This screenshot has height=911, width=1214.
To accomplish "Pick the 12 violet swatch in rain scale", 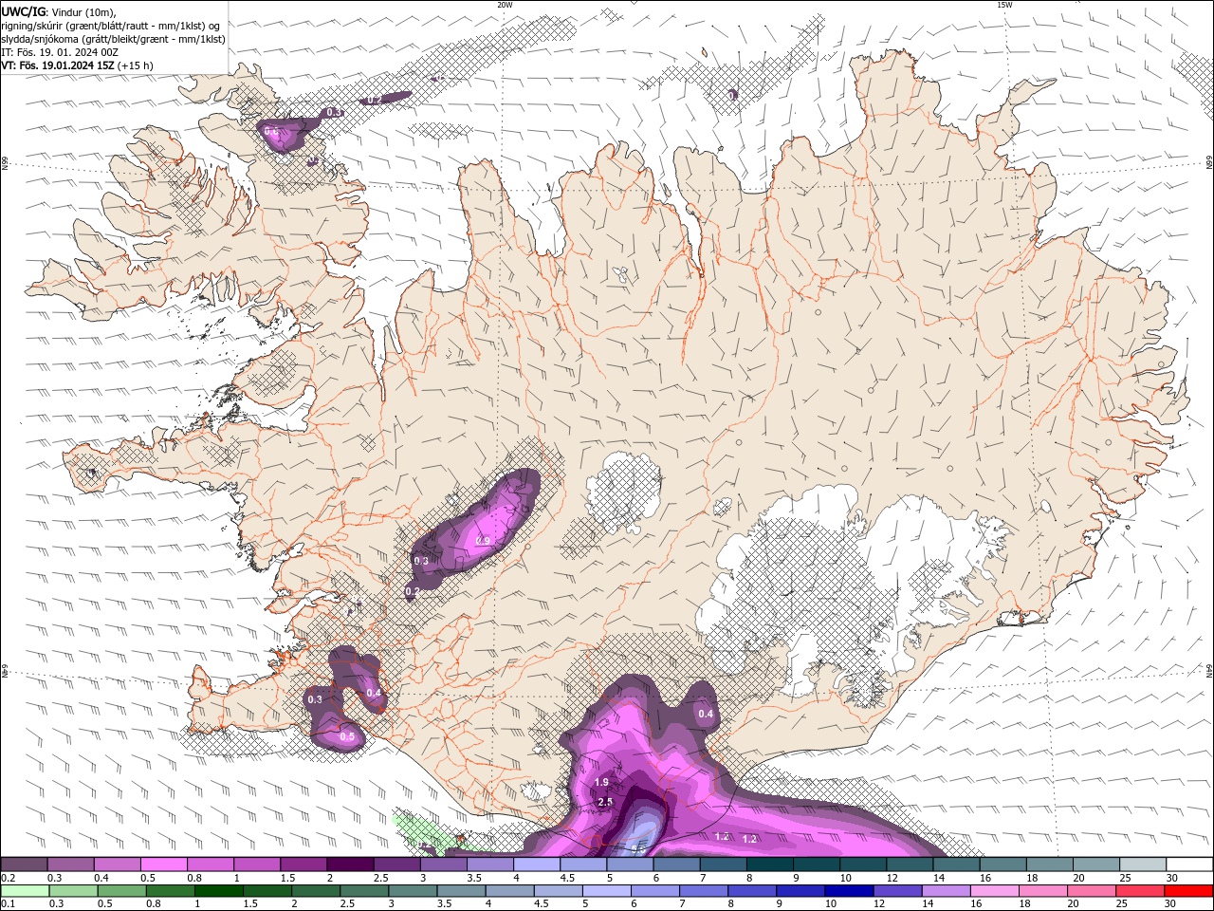I will click(x=895, y=891).
